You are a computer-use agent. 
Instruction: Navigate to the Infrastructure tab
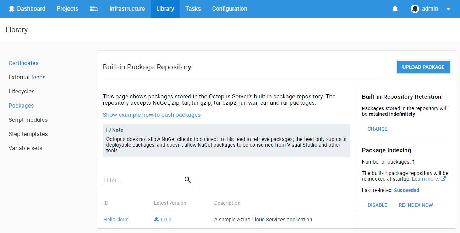[127, 8]
